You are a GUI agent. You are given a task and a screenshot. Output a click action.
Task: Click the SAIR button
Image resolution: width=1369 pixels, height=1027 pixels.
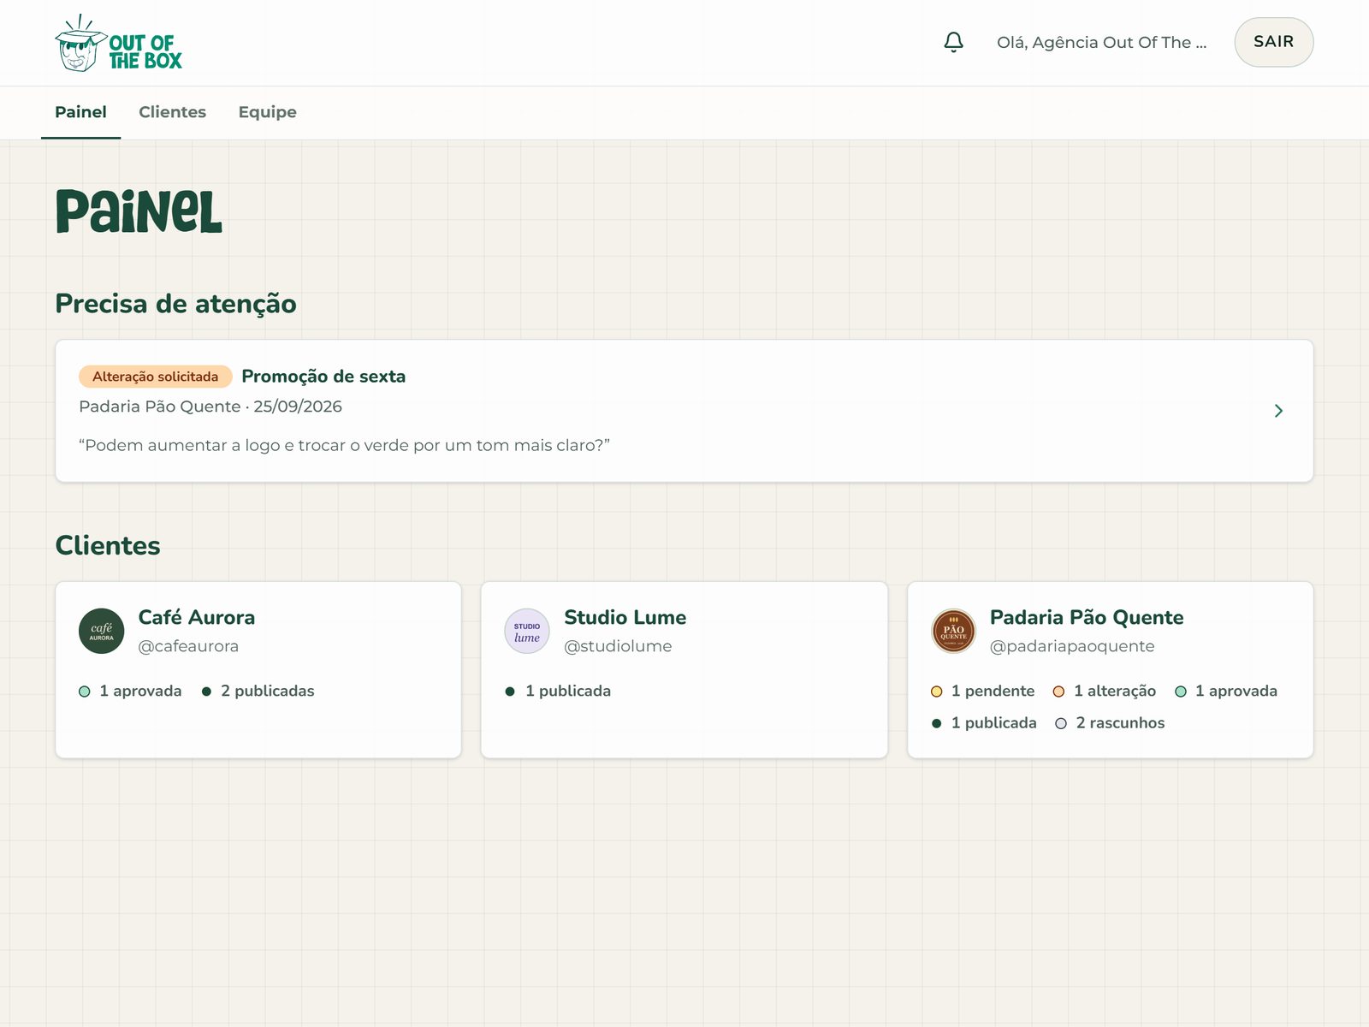coord(1273,42)
